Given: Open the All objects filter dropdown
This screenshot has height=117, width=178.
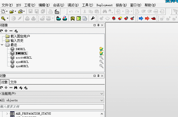Looking at the screenshot, I should coord(102,100).
